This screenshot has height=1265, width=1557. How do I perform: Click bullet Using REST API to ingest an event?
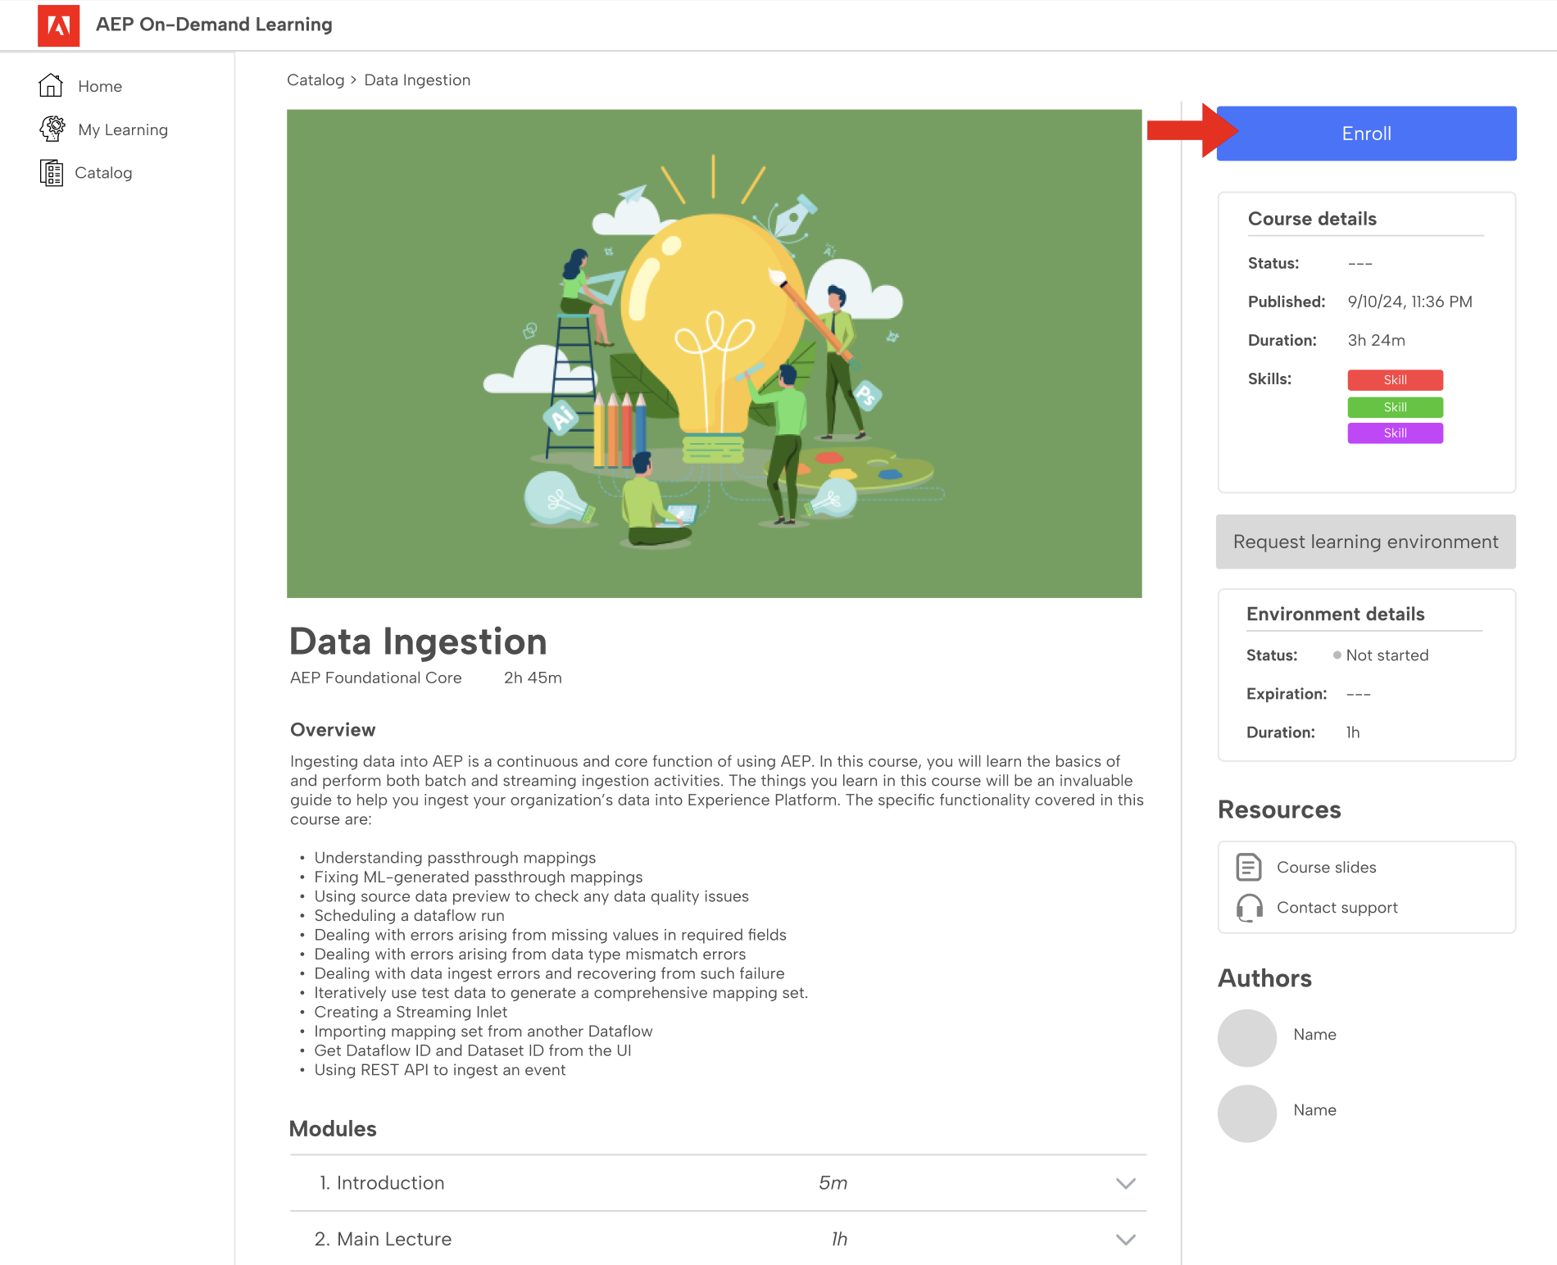440,1070
